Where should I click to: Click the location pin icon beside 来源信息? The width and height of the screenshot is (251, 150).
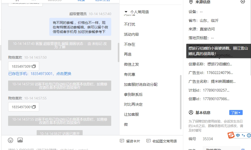pyautogui.click(x=191, y=2)
